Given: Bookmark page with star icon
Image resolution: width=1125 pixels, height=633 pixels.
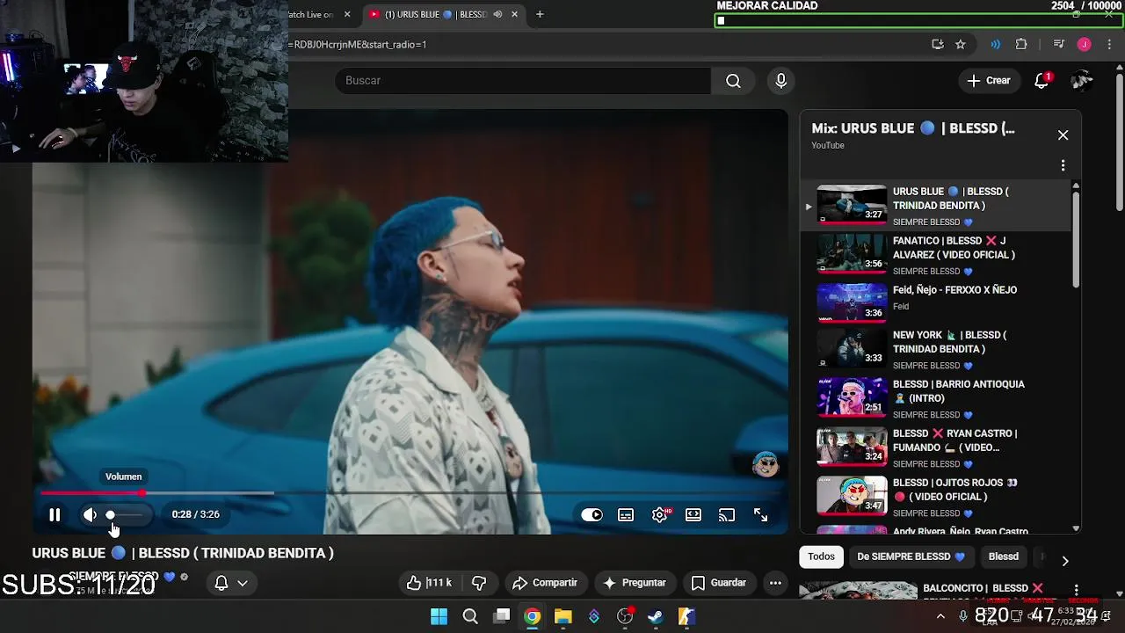Looking at the screenshot, I should click(x=961, y=44).
